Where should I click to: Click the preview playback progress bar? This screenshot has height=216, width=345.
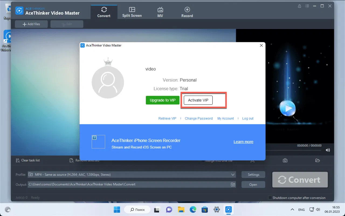pos(294,150)
